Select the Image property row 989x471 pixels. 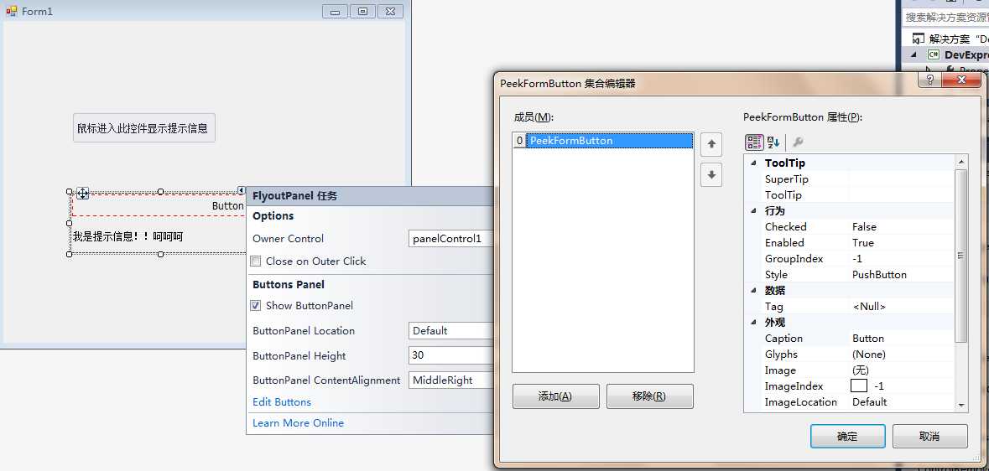[849, 370]
